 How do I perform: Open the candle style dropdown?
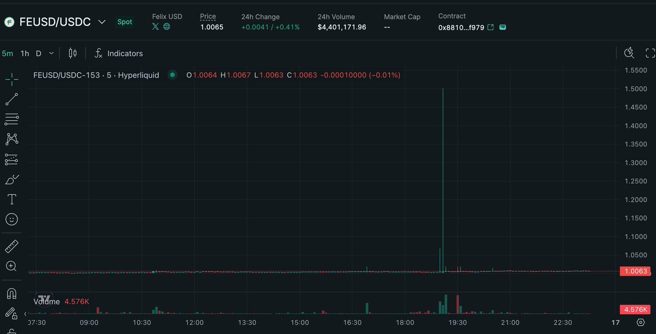click(x=73, y=53)
